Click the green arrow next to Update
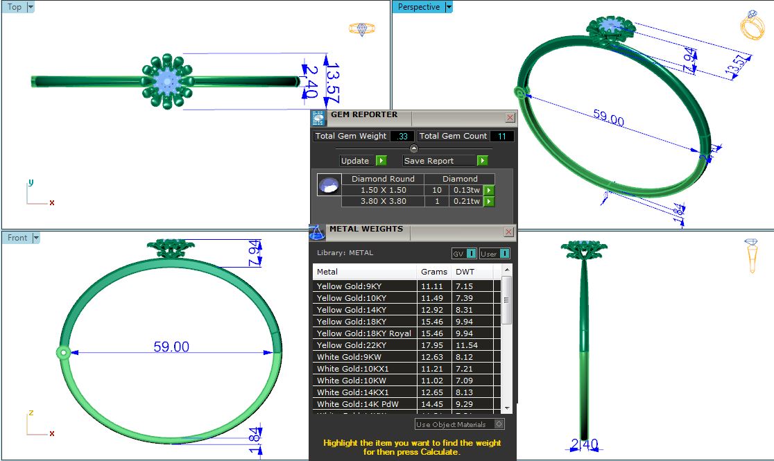 [x=381, y=161]
